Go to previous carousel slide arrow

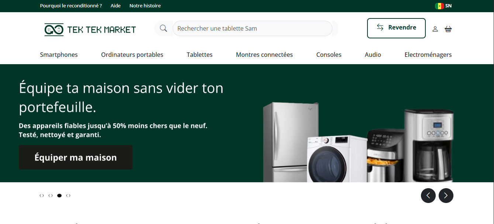pyautogui.click(x=428, y=196)
